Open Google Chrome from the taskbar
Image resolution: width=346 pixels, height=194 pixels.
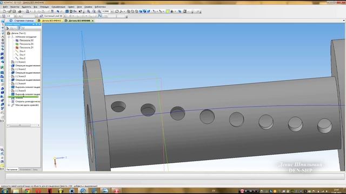pyautogui.click(x=27, y=191)
